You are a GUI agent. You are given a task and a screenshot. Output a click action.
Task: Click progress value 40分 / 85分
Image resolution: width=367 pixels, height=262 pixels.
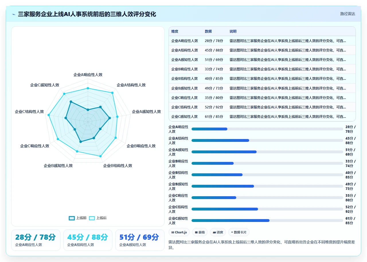[x=350, y=175]
